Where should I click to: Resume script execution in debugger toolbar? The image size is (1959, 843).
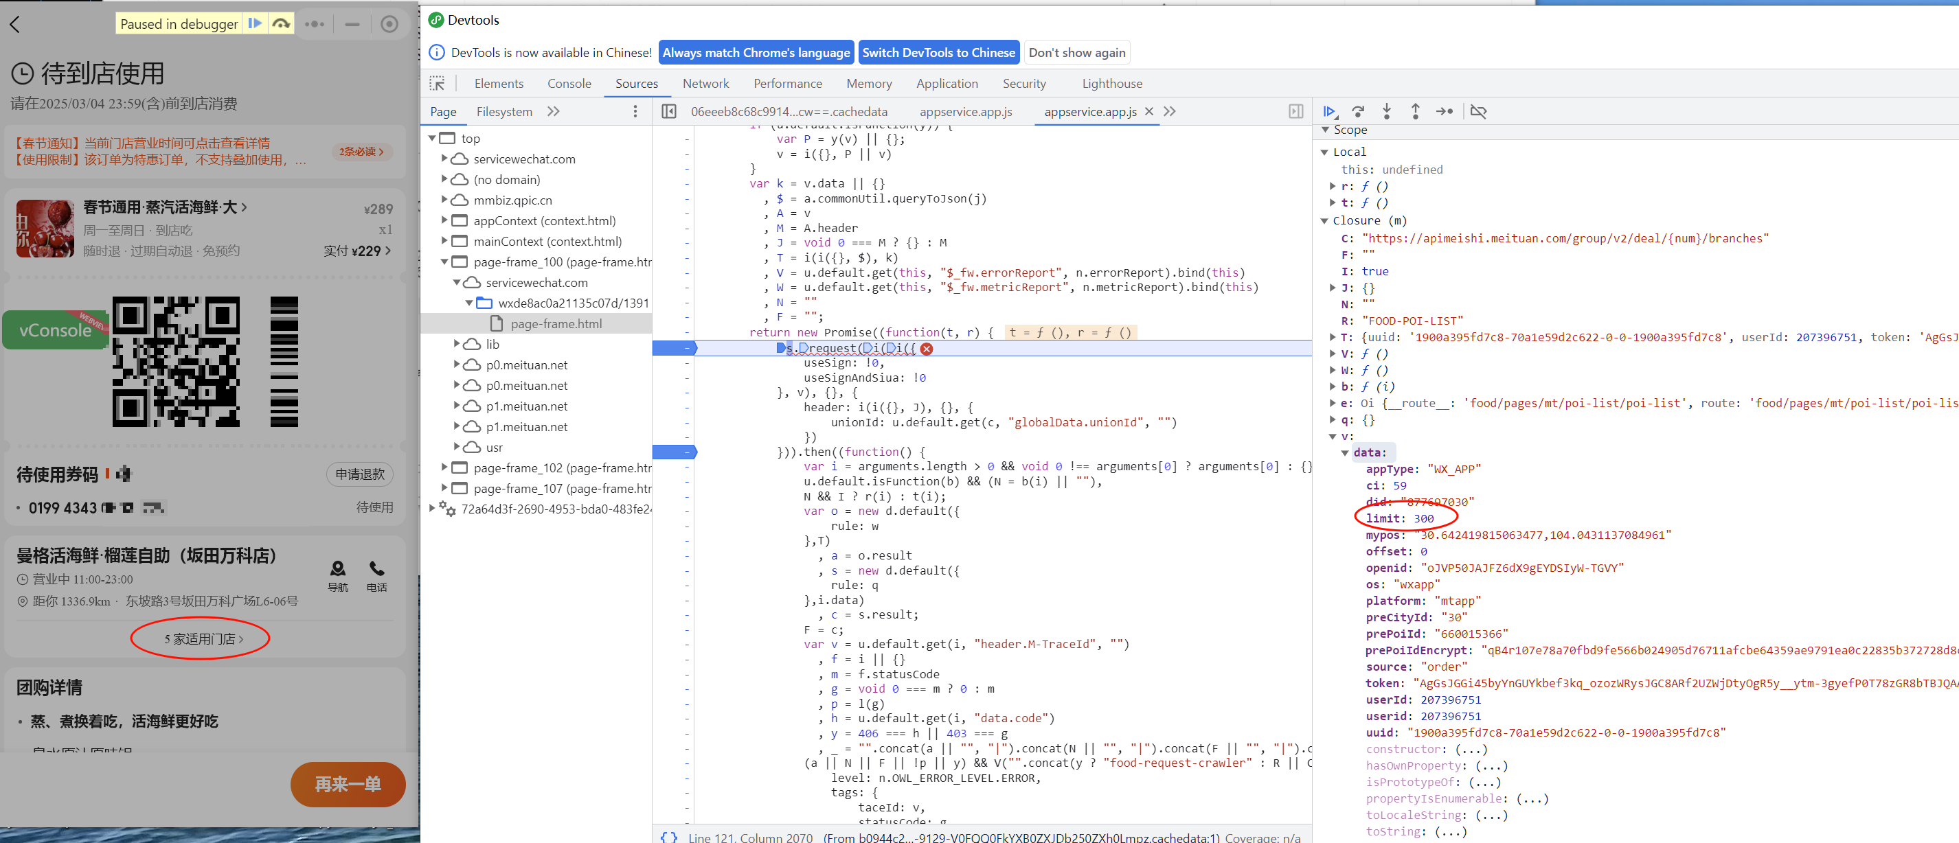[x=1328, y=112]
